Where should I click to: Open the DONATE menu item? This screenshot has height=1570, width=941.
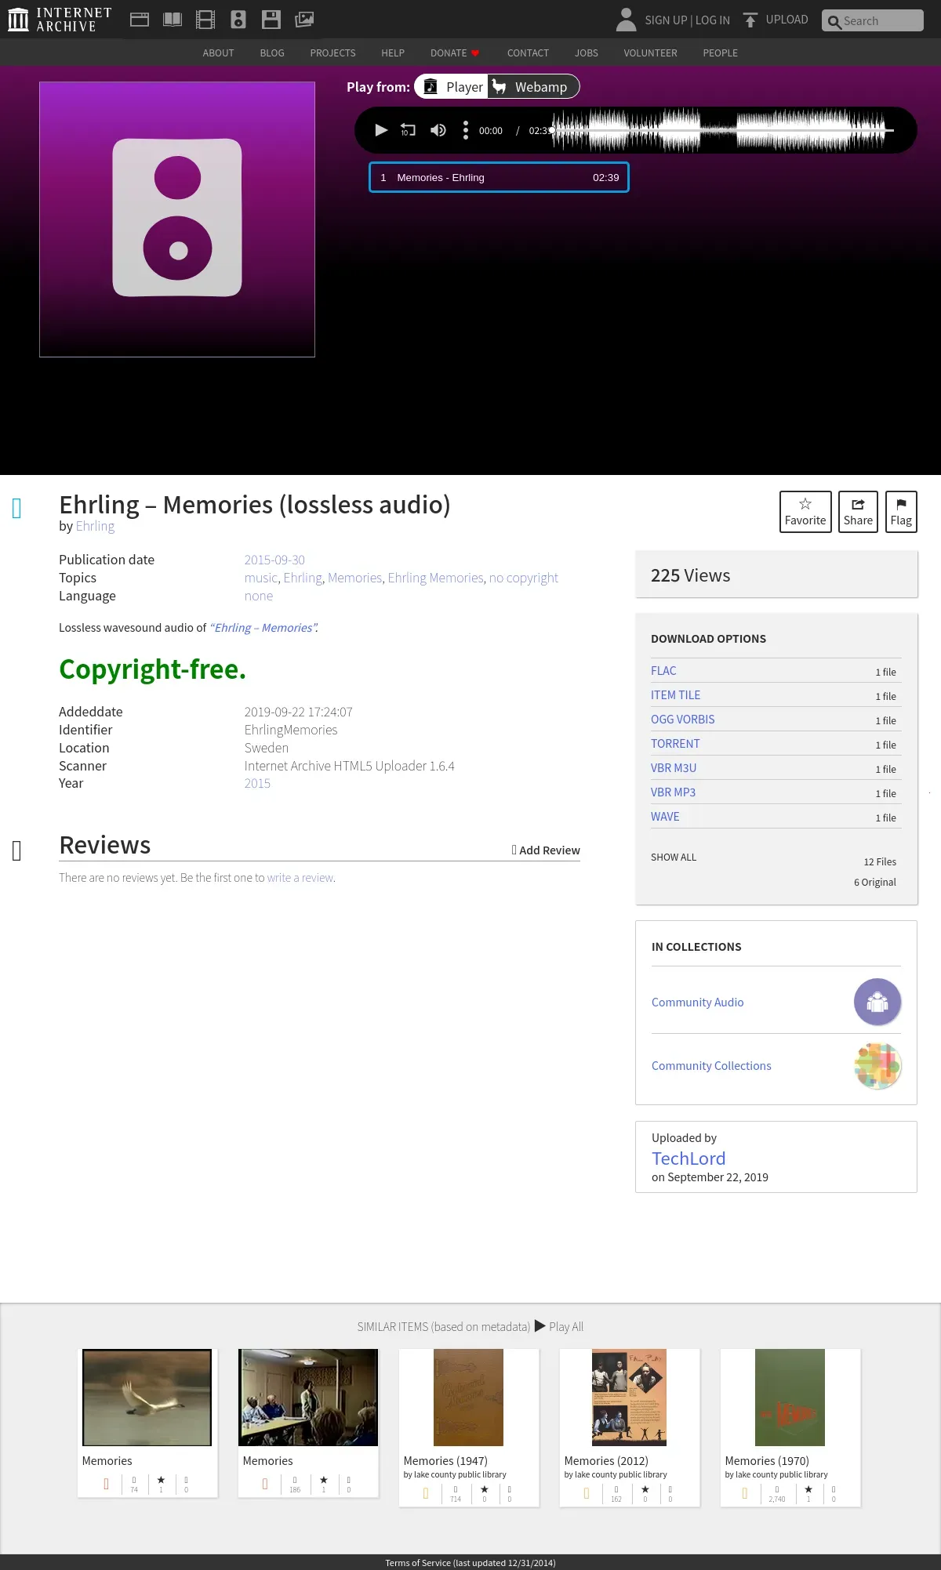point(455,53)
